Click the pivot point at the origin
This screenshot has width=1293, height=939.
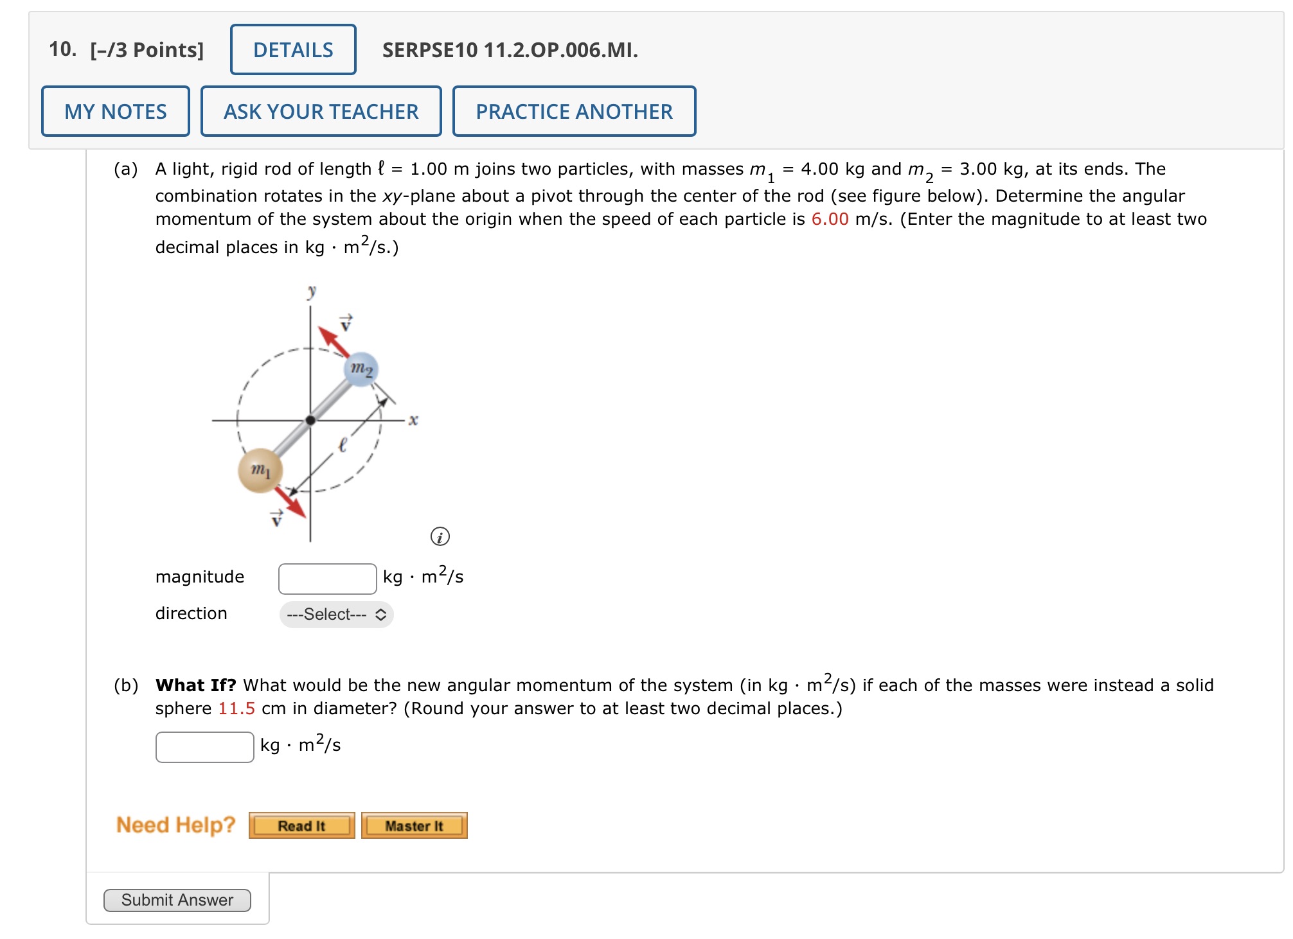311,421
